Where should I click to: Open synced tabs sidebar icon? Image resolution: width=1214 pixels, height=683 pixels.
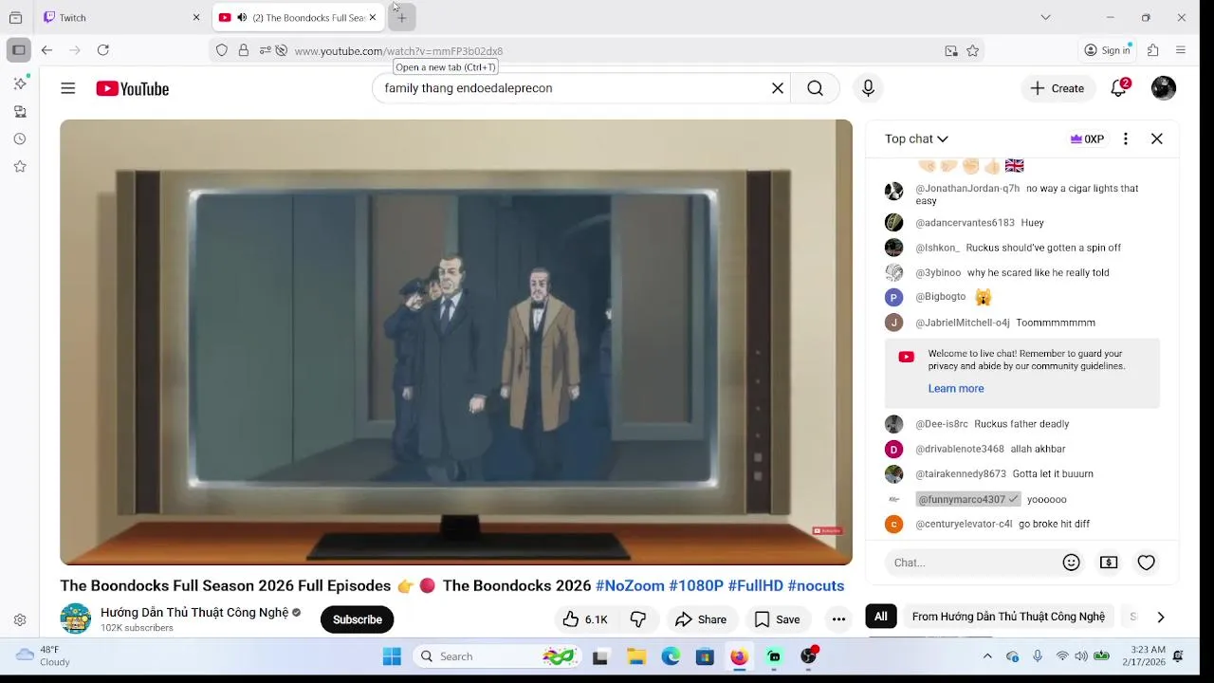pyautogui.click(x=20, y=111)
